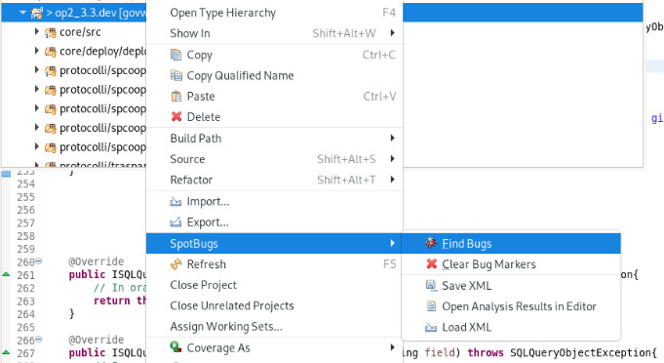
Task: Click the core/deploy source folder icon
Action: [51, 52]
